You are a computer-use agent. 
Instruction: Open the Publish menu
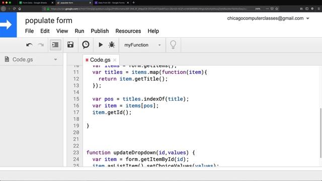pos(100,31)
